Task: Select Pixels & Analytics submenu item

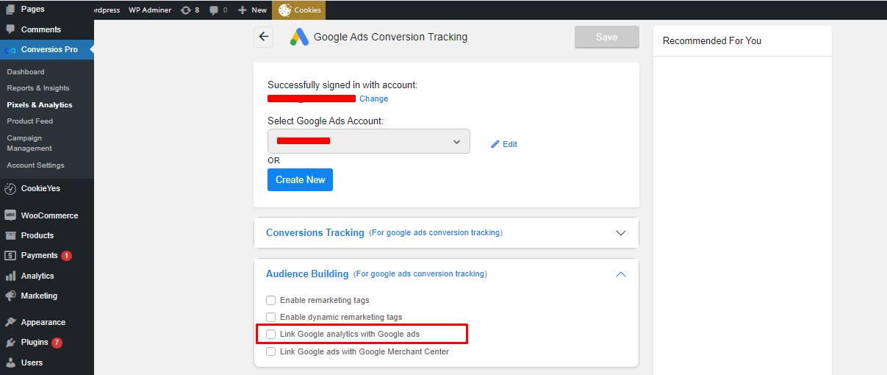Action: tap(40, 105)
